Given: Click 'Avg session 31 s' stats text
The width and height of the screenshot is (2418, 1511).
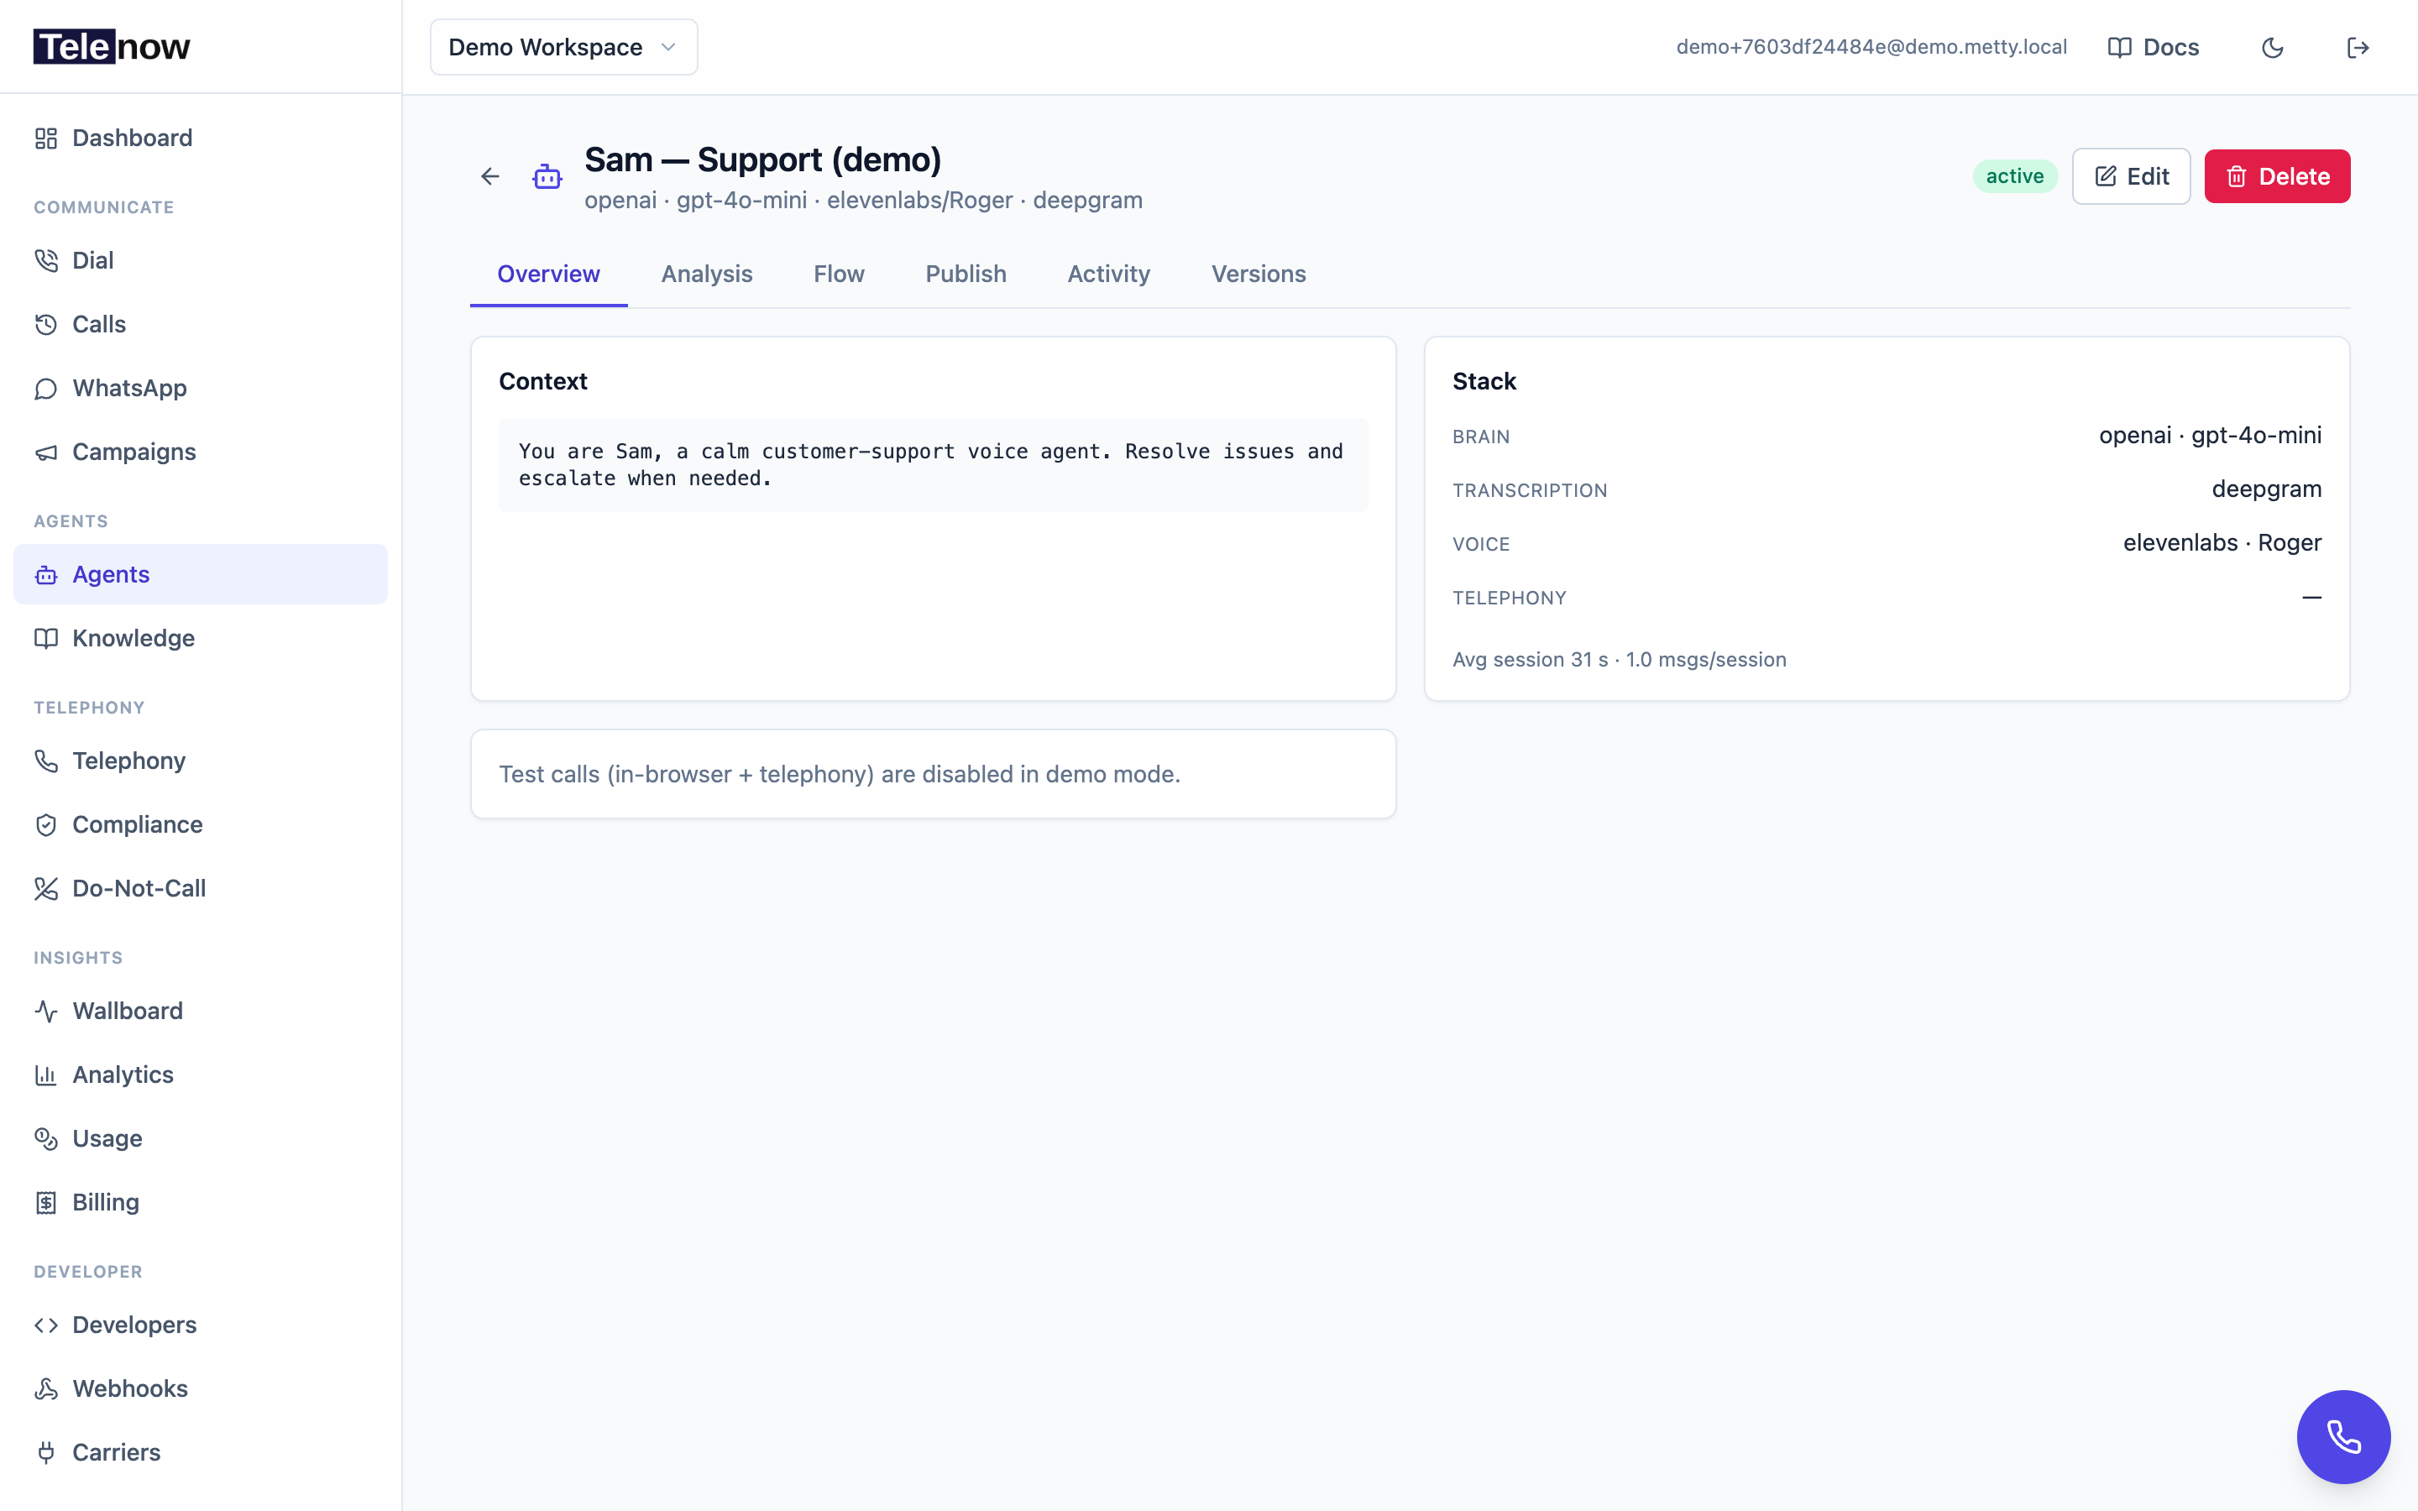Looking at the screenshot, I should coord(1530,660).
